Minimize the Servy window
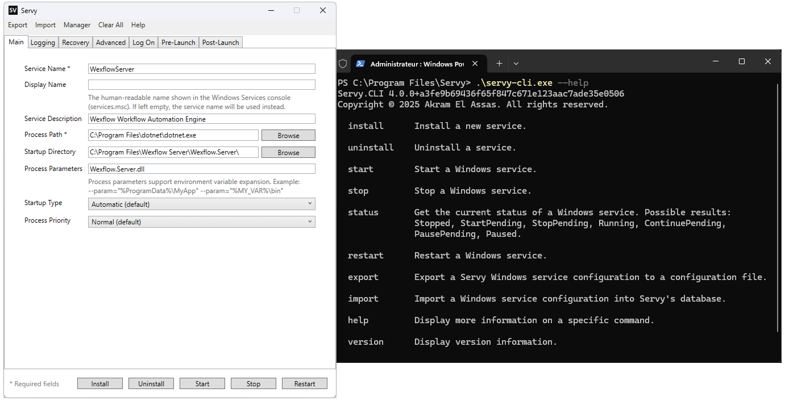 pos(271,10)
